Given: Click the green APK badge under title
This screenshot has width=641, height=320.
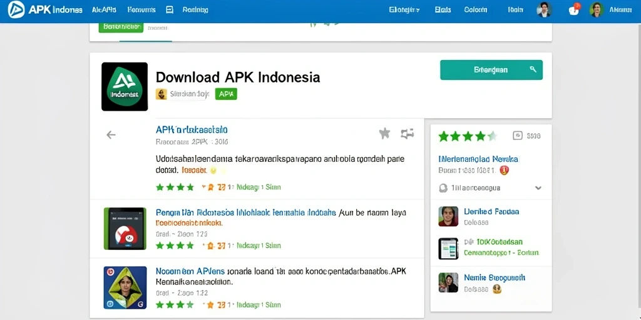Looking at the screenshot, I should tap(226, 94).
